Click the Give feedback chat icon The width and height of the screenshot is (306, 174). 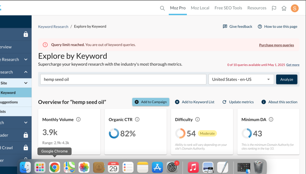(225, 26)
